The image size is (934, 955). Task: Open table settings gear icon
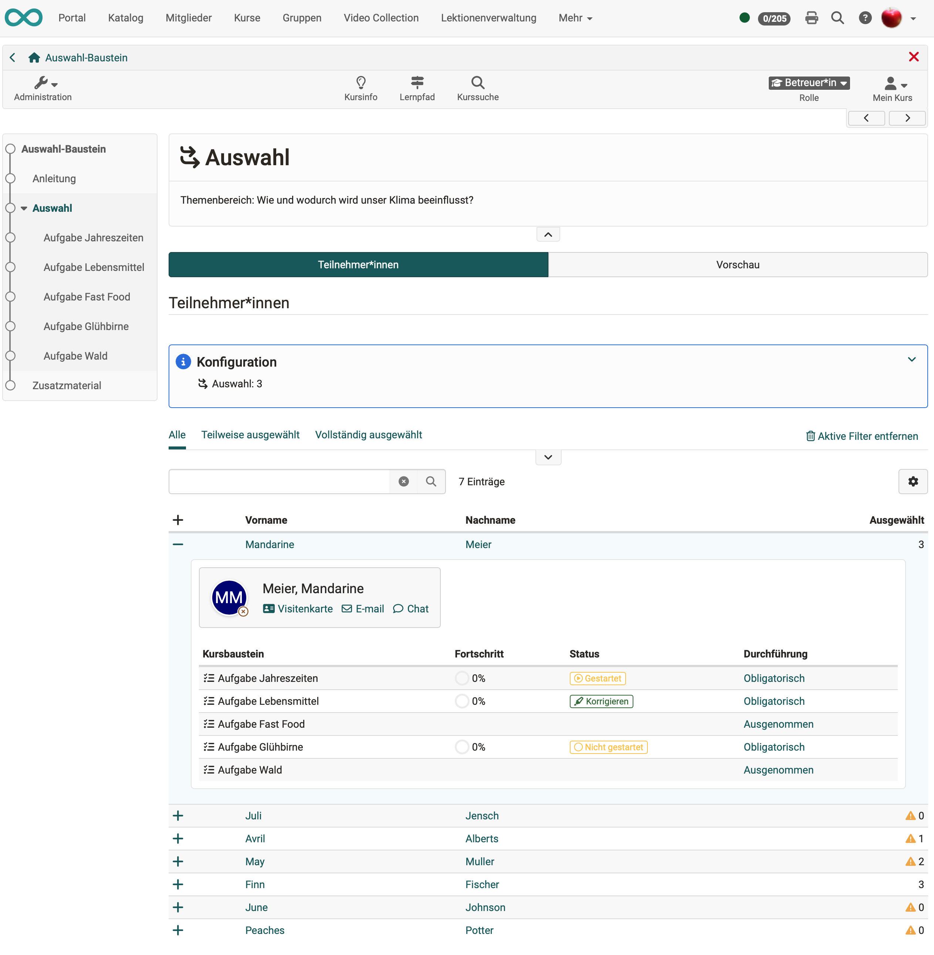coord(913,482)
